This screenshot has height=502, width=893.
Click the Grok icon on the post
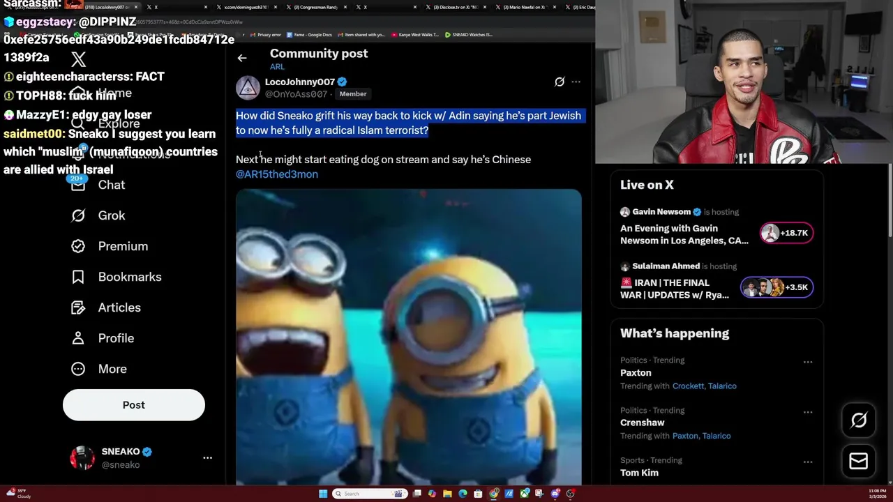[x=560, y=82]
